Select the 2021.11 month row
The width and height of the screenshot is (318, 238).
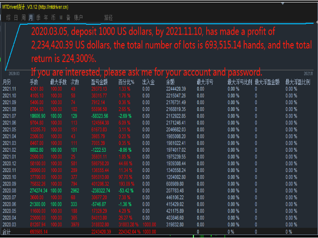tap(159, 89)
